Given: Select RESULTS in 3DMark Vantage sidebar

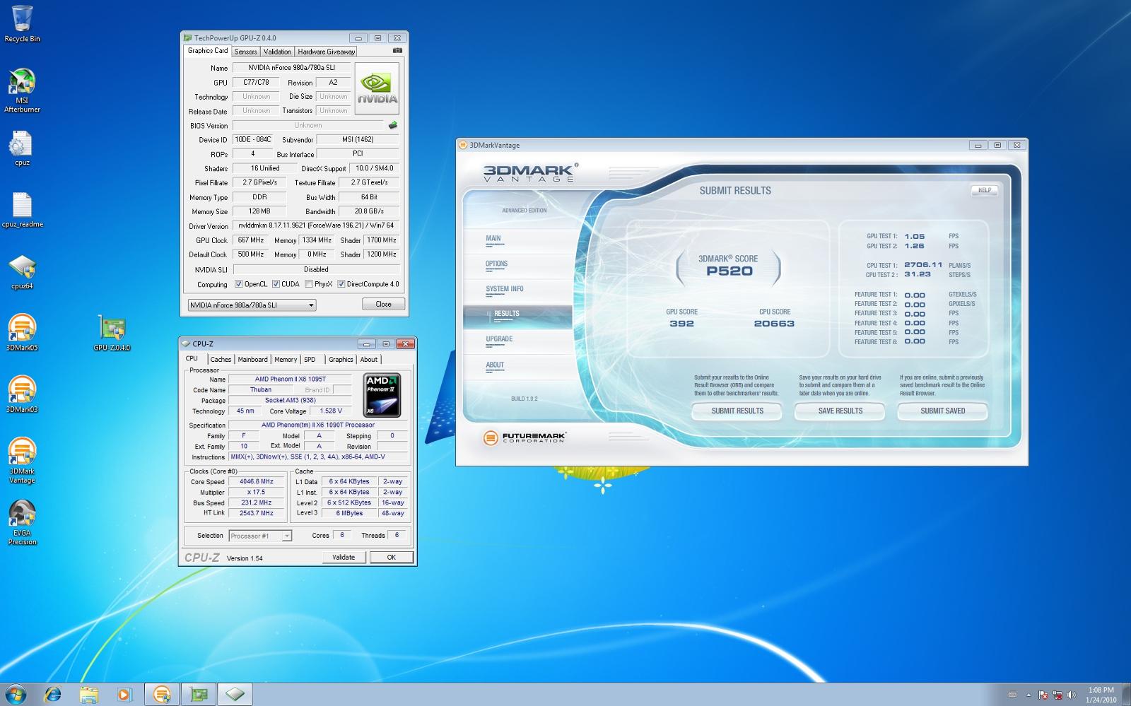Looking at the screenshot, I should (x=517, y=317).
